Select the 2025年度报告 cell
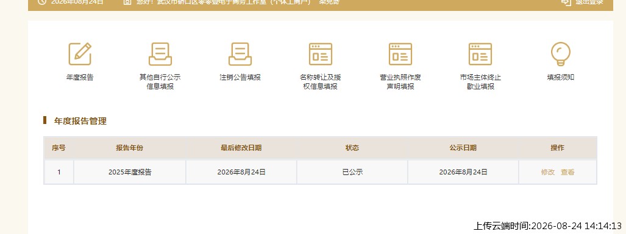 [x=130, y=173]
